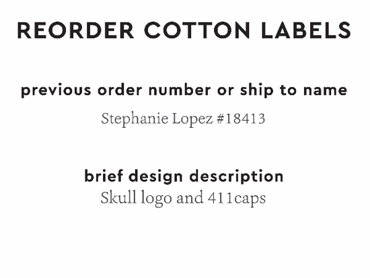
Task: Click the word brief in bold label
Action: (x=104, y=176)
